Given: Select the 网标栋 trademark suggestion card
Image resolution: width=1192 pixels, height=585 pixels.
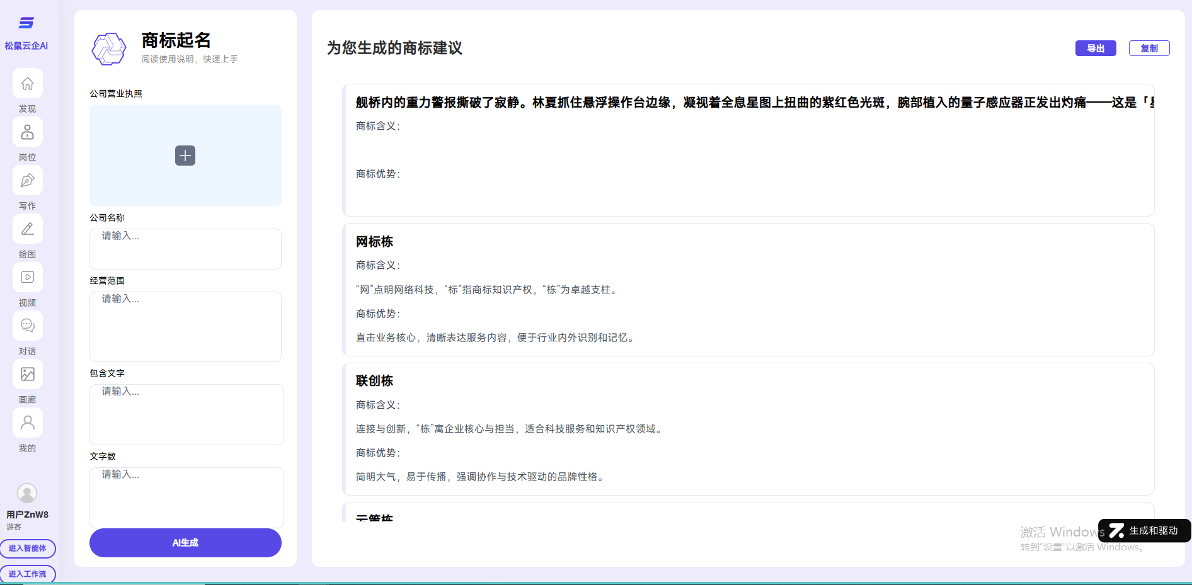Looking at the screenshot, I should (748, 290).
